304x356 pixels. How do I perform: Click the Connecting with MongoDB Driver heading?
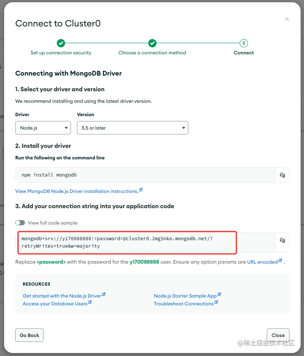point(68,73)
